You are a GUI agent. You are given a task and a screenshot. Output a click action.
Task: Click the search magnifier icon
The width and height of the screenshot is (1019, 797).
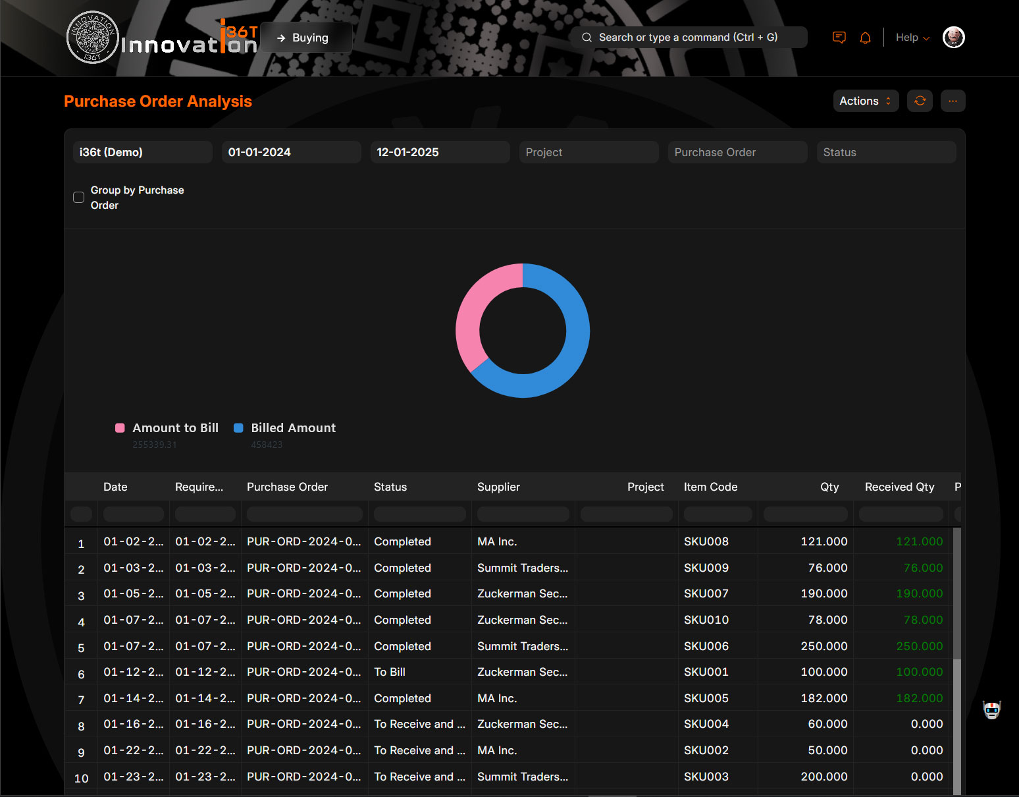pyautogui.click(x=587, y=38)
